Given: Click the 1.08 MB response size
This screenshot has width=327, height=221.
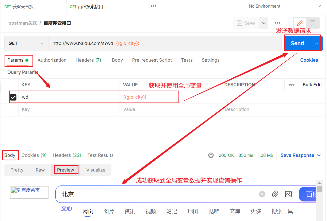Looking at the screenshot, I should [x=266, y=155].
